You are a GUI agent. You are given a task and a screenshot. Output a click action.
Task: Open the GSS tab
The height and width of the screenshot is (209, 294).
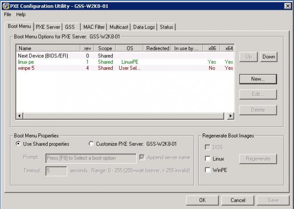click(x=70, y=27)
